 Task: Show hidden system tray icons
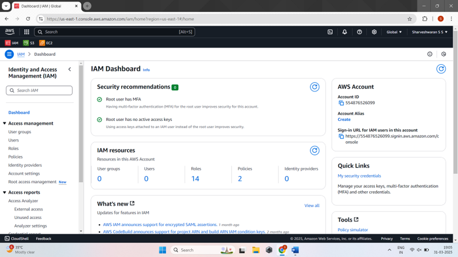pos(390,250)
